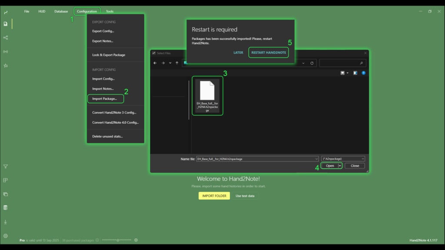Choose Convert Hand2Note 3 Config...
This screenshot has height=250, width=445.
pos(116,112)
